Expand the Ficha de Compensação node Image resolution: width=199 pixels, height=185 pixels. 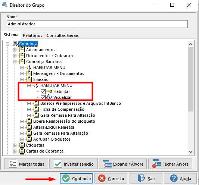[29, 109]
